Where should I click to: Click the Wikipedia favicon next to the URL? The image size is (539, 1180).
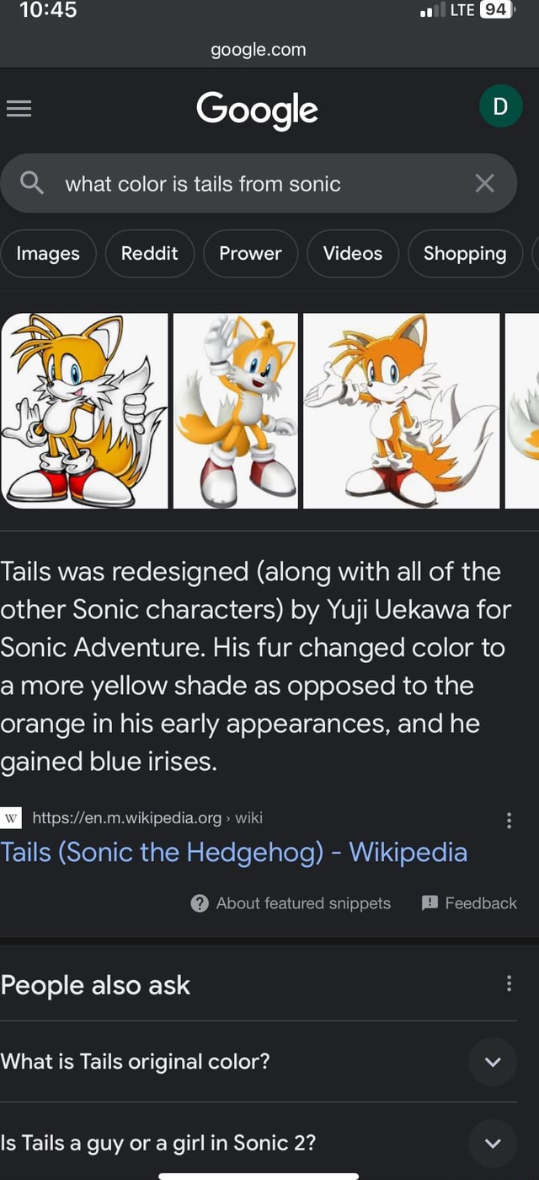pyautogui.click(x=11, y=818)
